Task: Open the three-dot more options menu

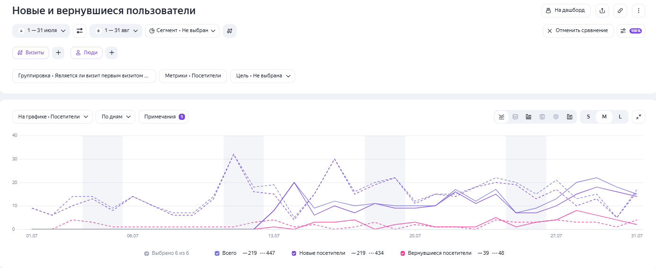Action: (x=638, y=10)
